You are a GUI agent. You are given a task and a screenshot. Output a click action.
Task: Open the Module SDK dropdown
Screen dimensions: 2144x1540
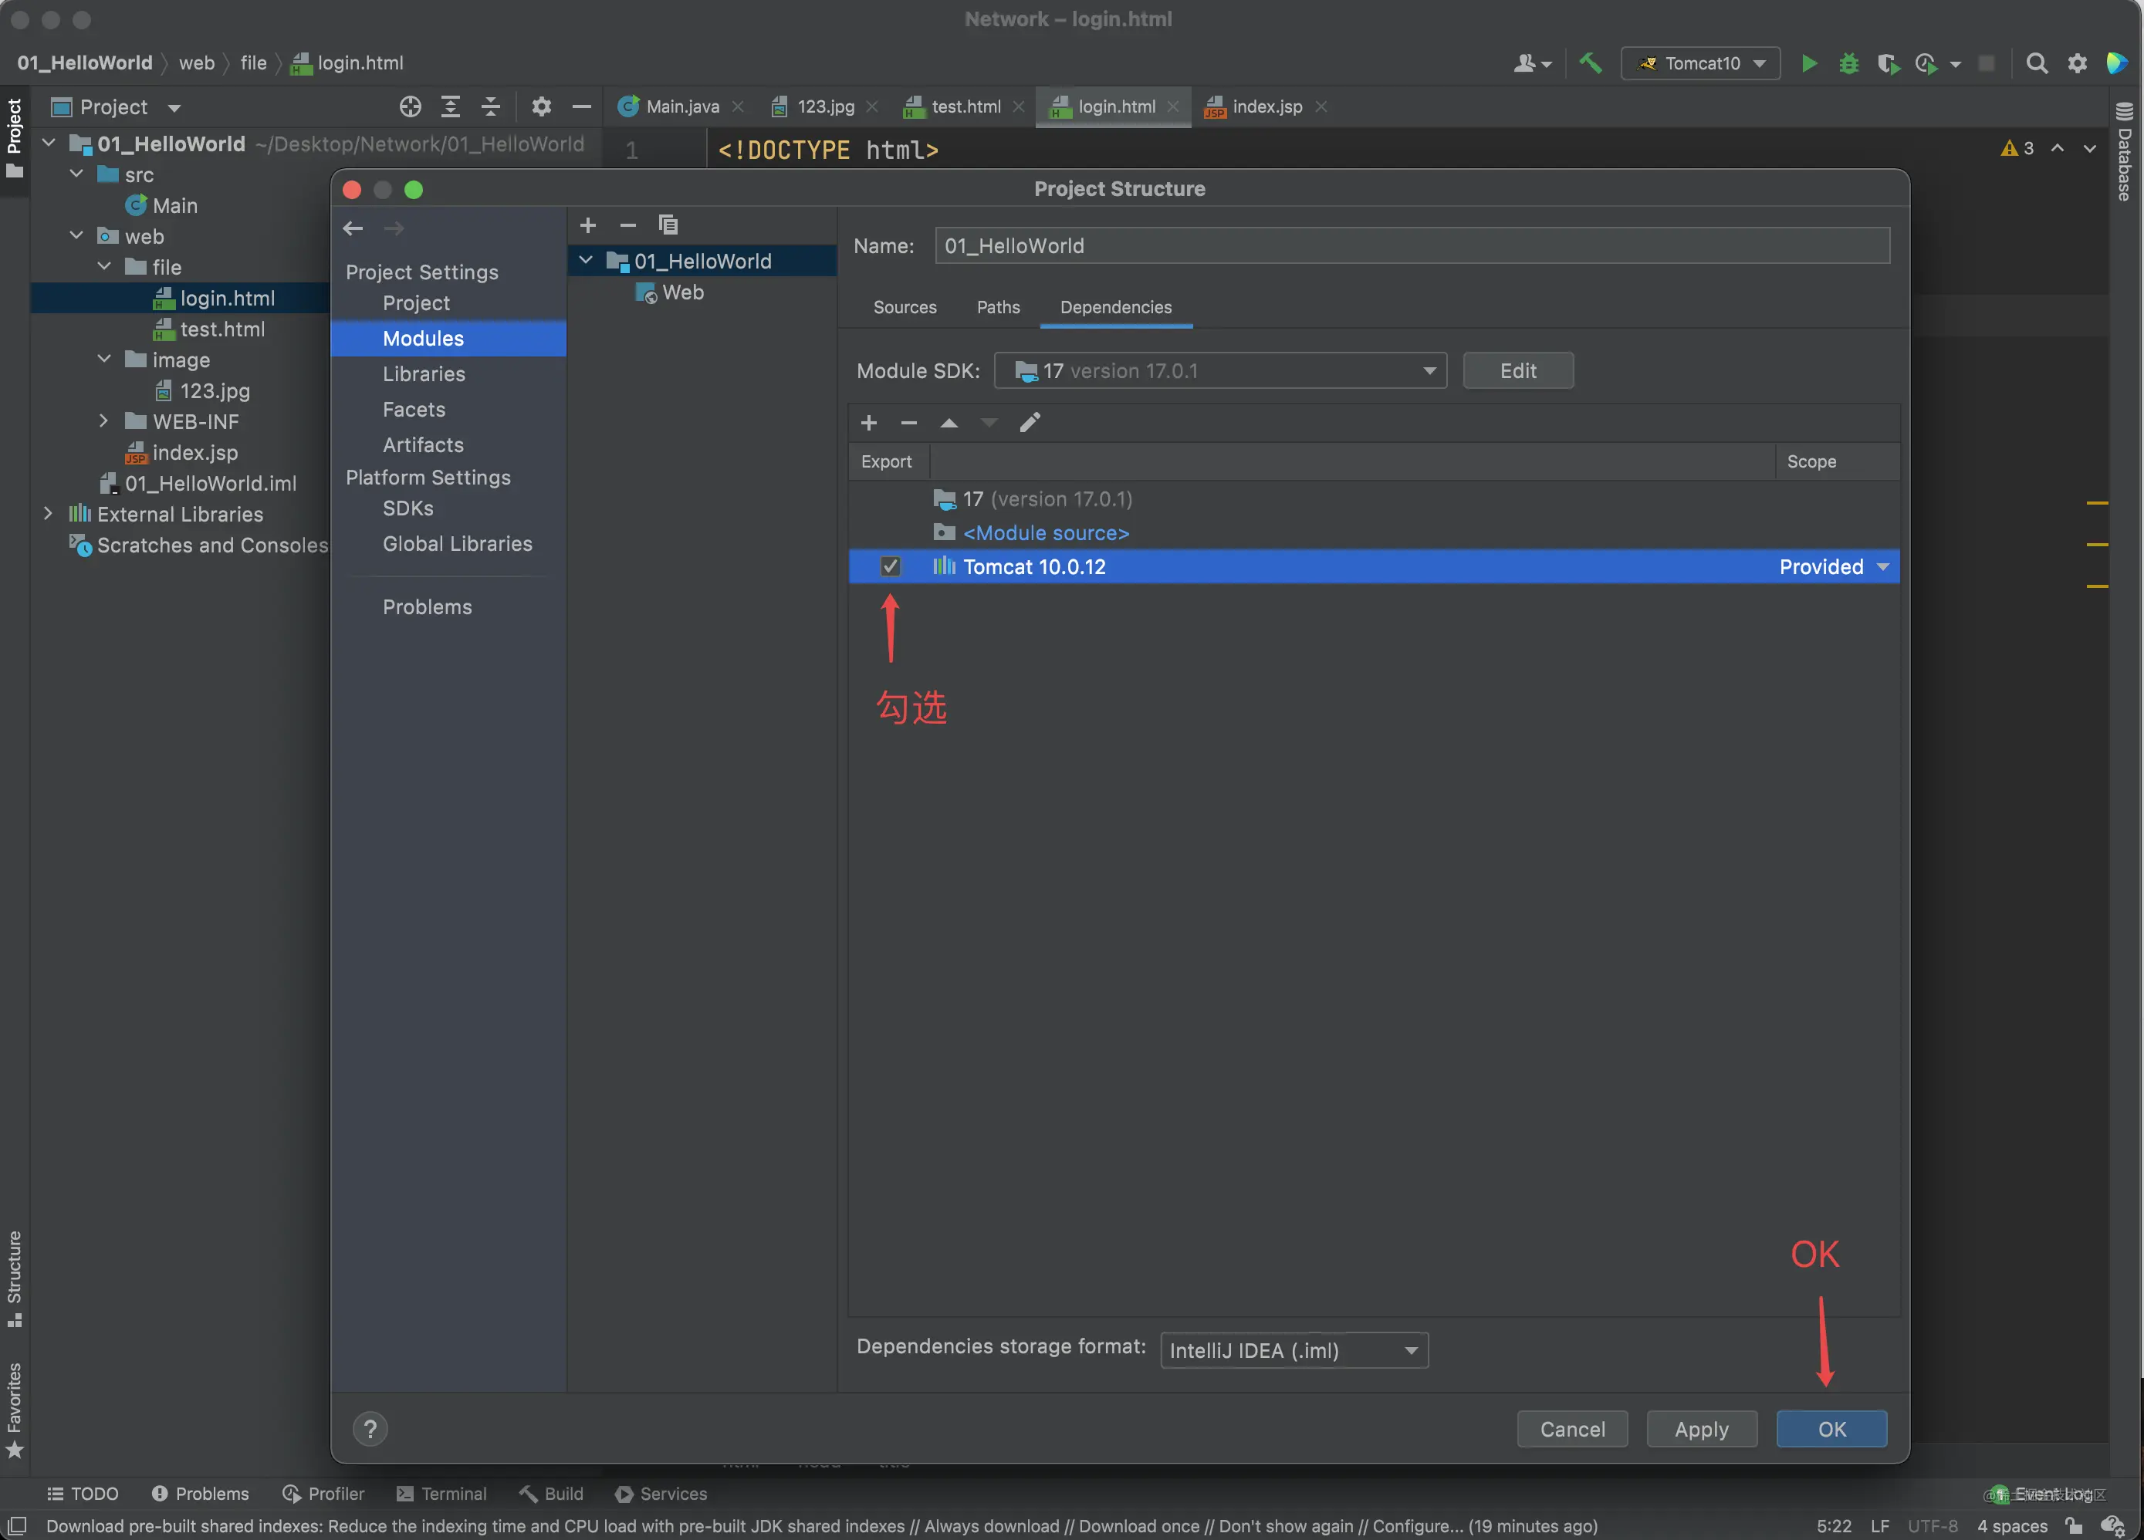(1219, 370)
